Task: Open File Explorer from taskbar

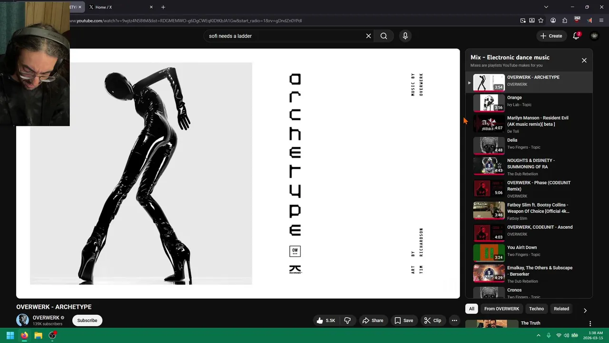Action: coord(38,335)
